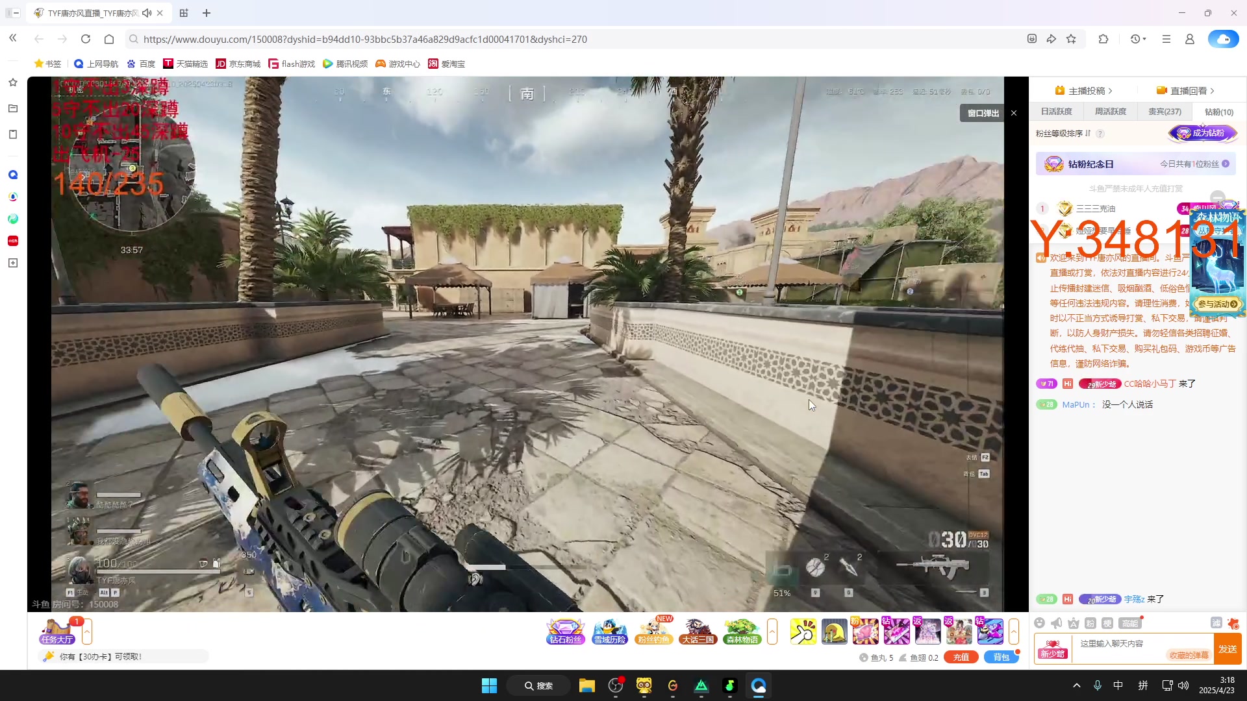
Task: Toggle the browser sidebar collapse chevrons
Action: pos(13,38)
